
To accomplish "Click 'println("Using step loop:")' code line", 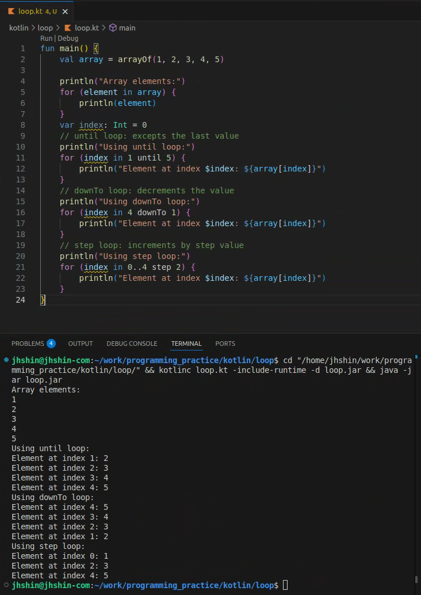I will click(x=125, y=256).
